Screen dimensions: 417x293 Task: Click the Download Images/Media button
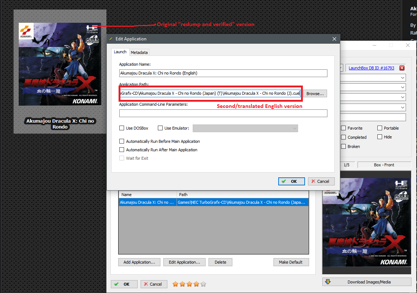(366, 282)
